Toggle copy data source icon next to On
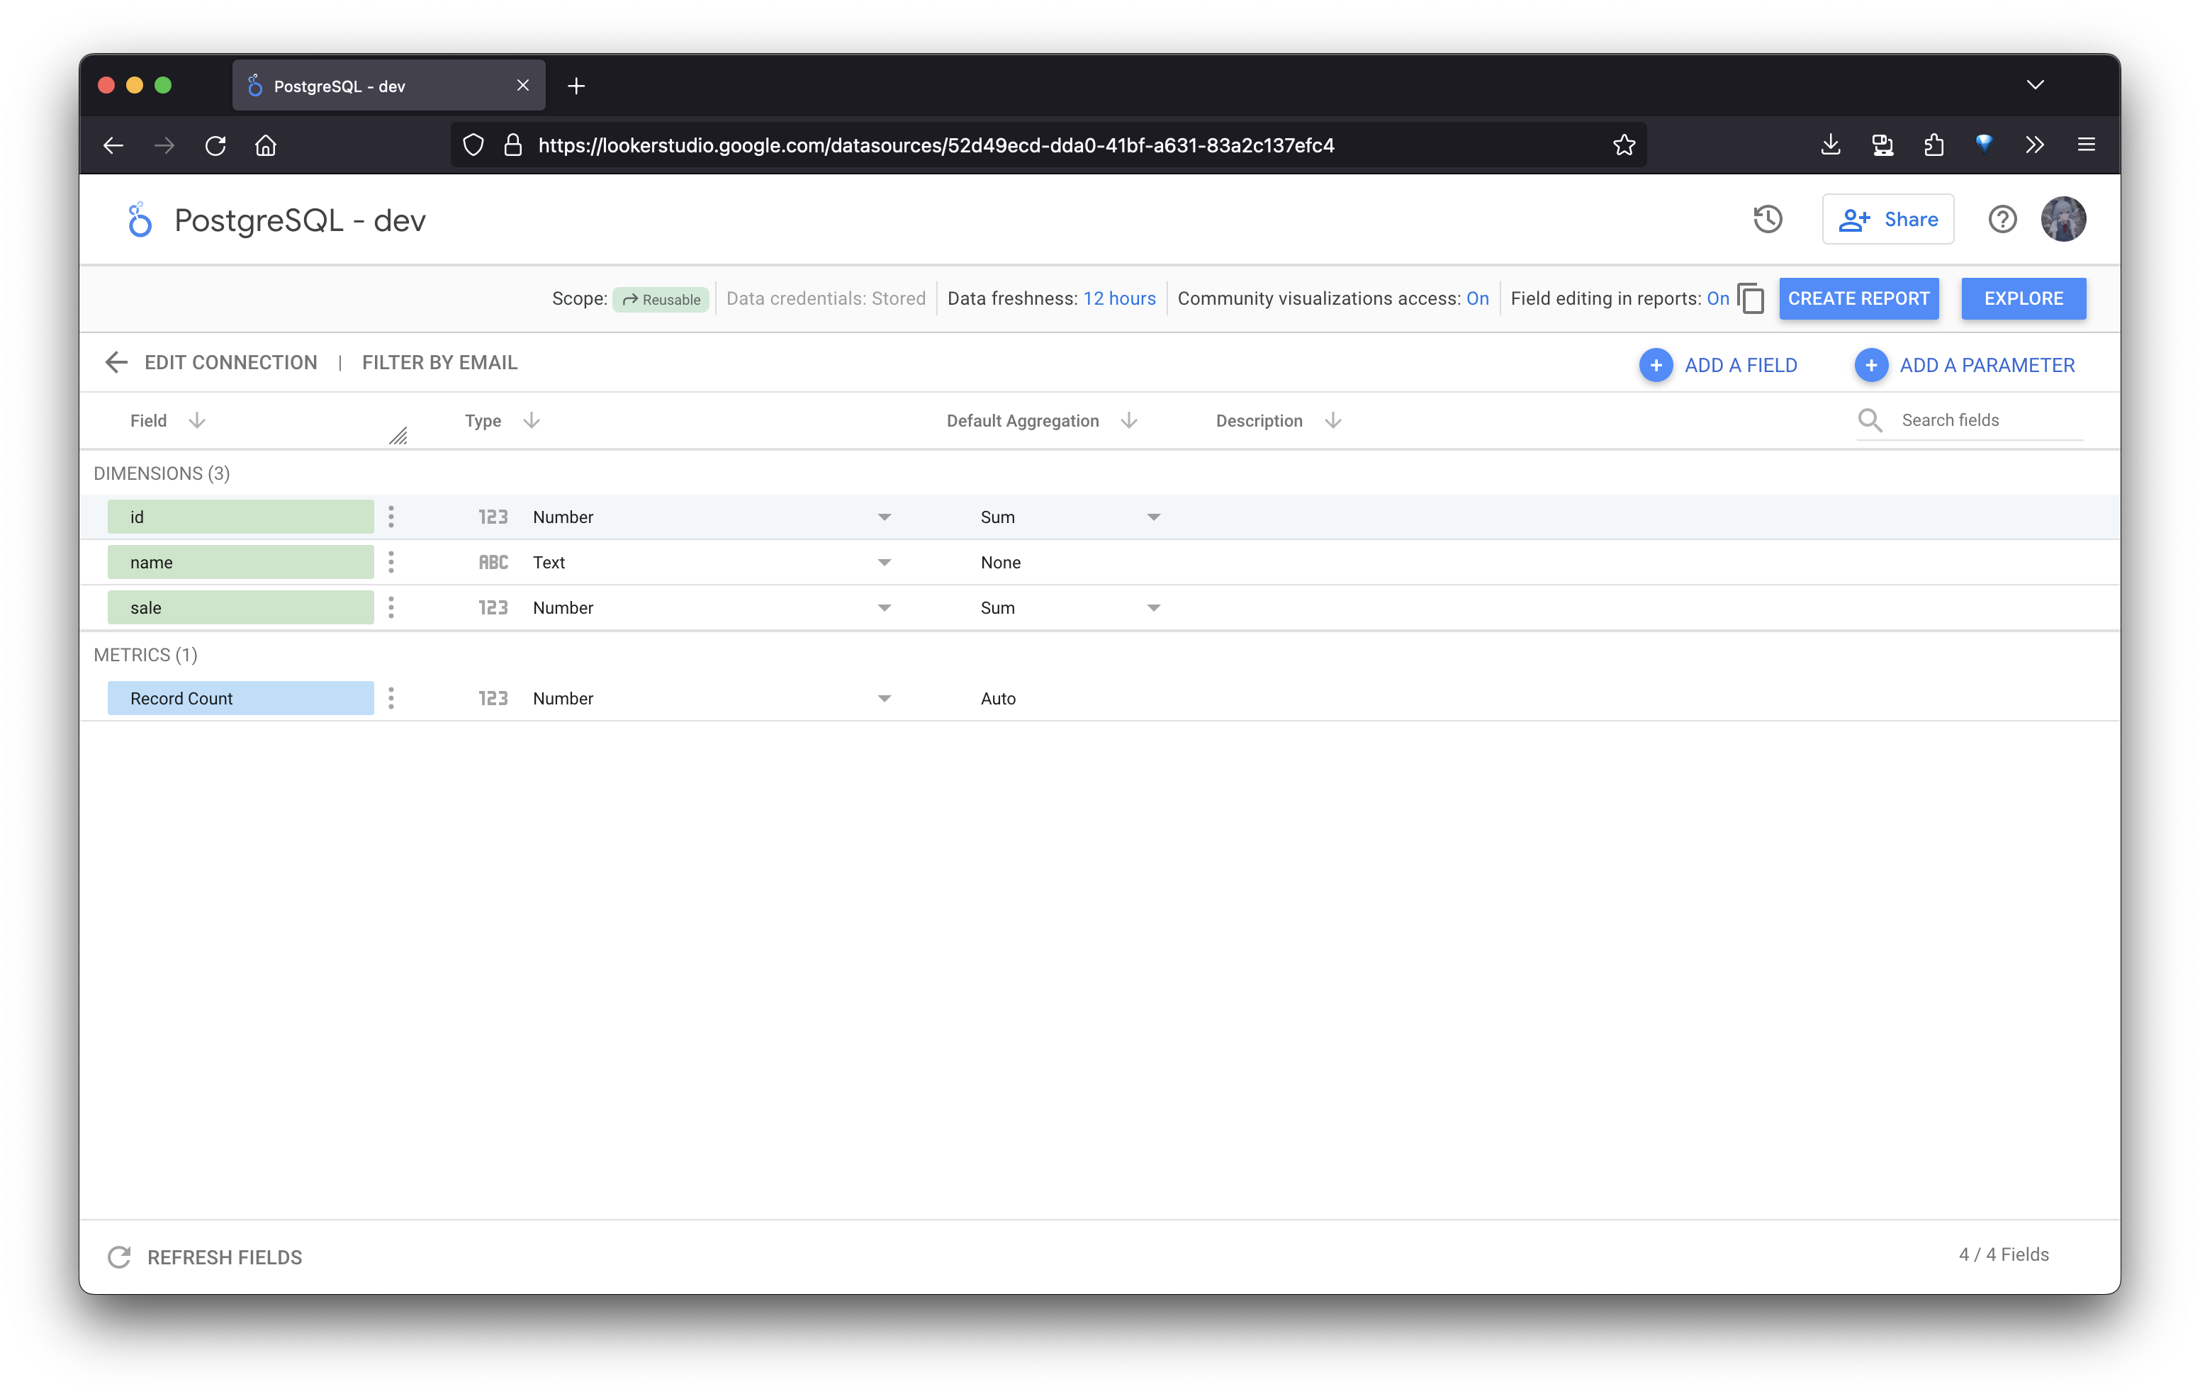Viewport: 2200px width, 1399px height. [x=1753, y=298]
